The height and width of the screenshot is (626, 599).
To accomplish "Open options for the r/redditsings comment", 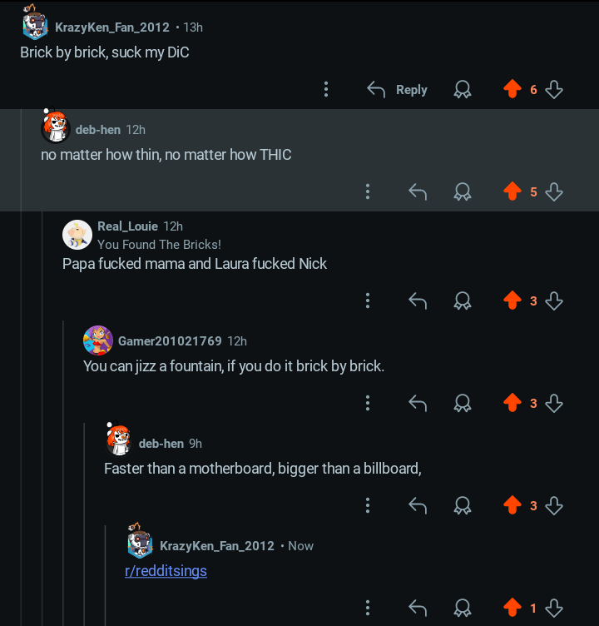I will pos(368,608).
